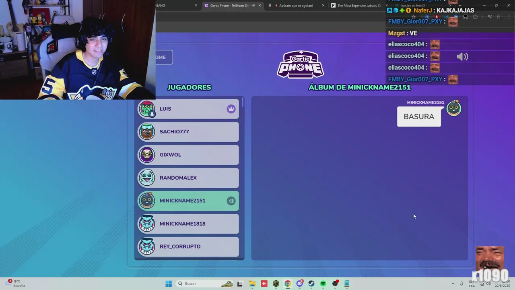This screenshot has width=515, height=290.
Task: Open the Windows Start menu
Action: pos(169,284)
